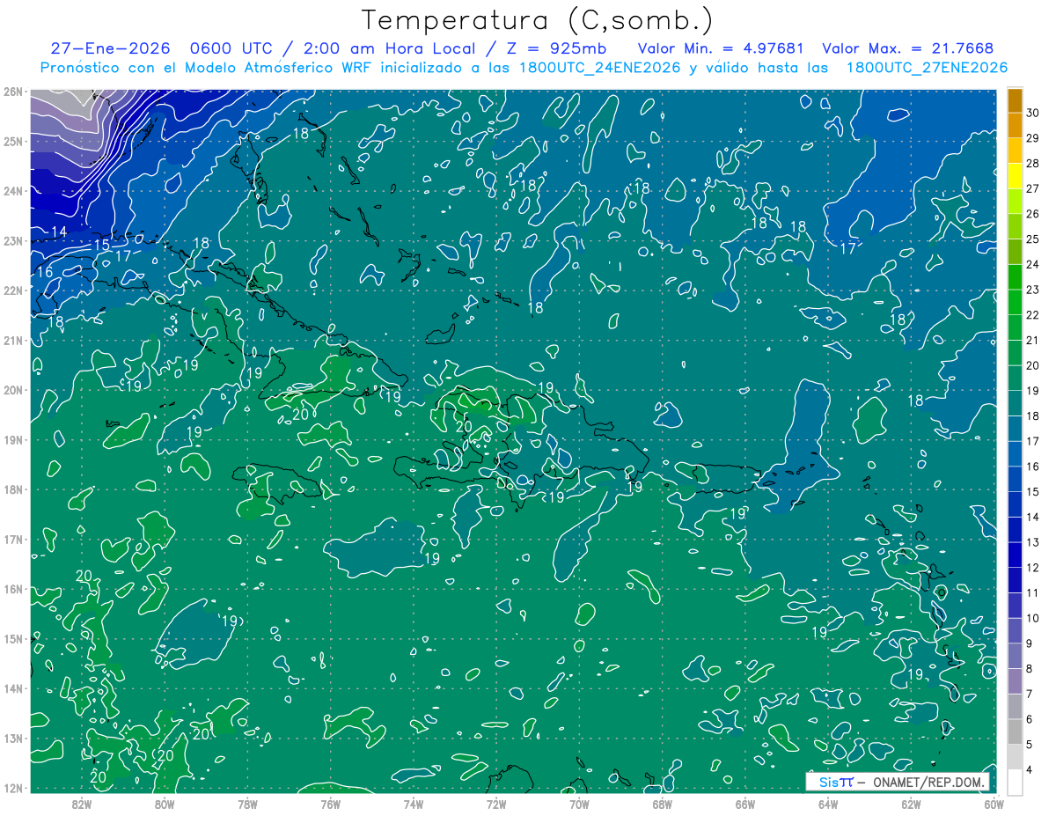Click the "22" label on the color scale
1056x816 pixels.
(x=1033, y=315)
